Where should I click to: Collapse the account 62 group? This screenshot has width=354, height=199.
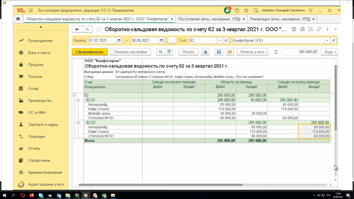click(x=74, y=96)
